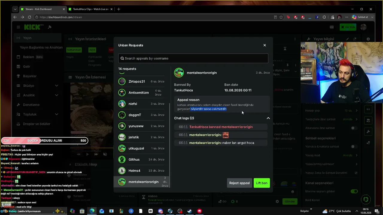
Task: Close the Unban Requests dialog
Action: (265, 45)
